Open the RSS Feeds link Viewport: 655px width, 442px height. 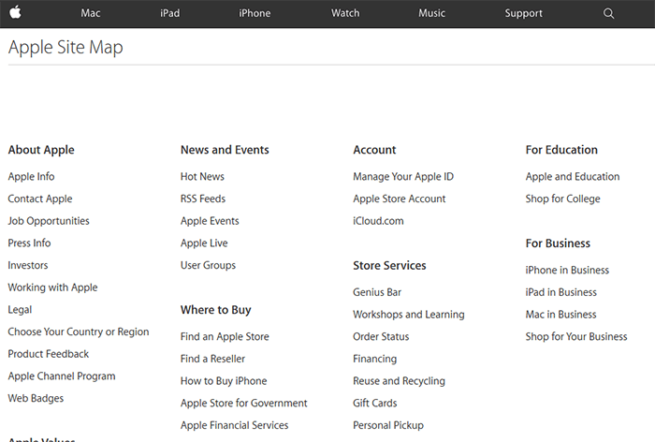click(x=203, y=199)
